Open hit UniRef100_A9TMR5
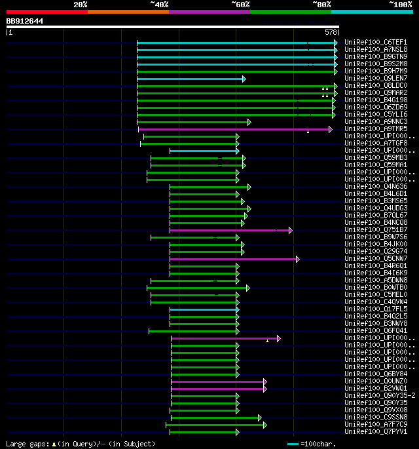Viewport: 419px width, 449px height. coord(376,129)
